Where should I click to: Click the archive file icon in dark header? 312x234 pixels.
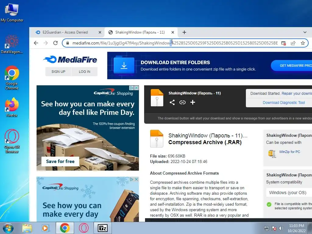point(157,98)
